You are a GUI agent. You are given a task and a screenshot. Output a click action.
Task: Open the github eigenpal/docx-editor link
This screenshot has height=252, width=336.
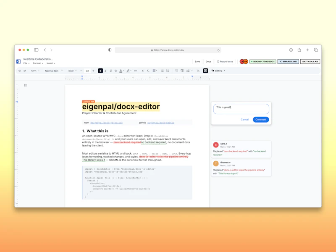161,123
